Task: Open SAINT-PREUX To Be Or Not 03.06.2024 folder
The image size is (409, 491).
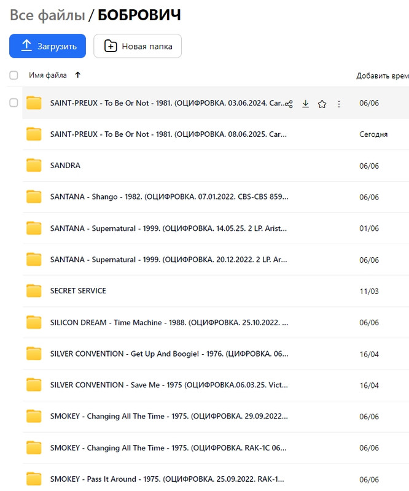Action: click(168, 103)
